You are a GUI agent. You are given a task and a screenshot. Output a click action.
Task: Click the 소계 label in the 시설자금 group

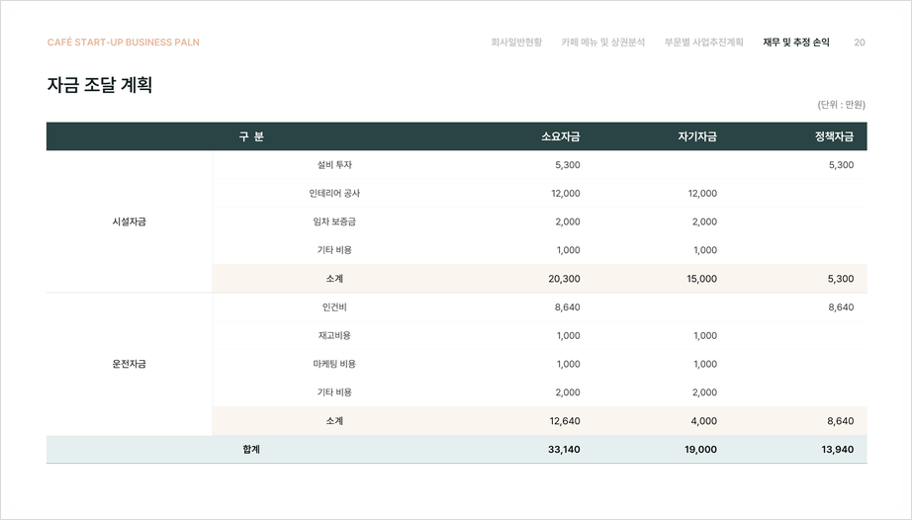pos(334,279)
